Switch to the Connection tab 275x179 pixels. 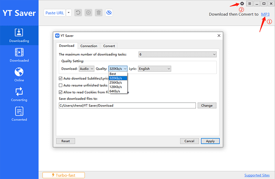89,46
